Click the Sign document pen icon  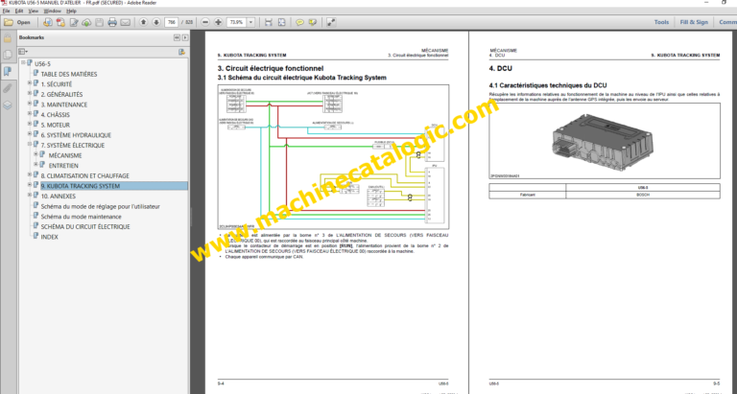74,22
